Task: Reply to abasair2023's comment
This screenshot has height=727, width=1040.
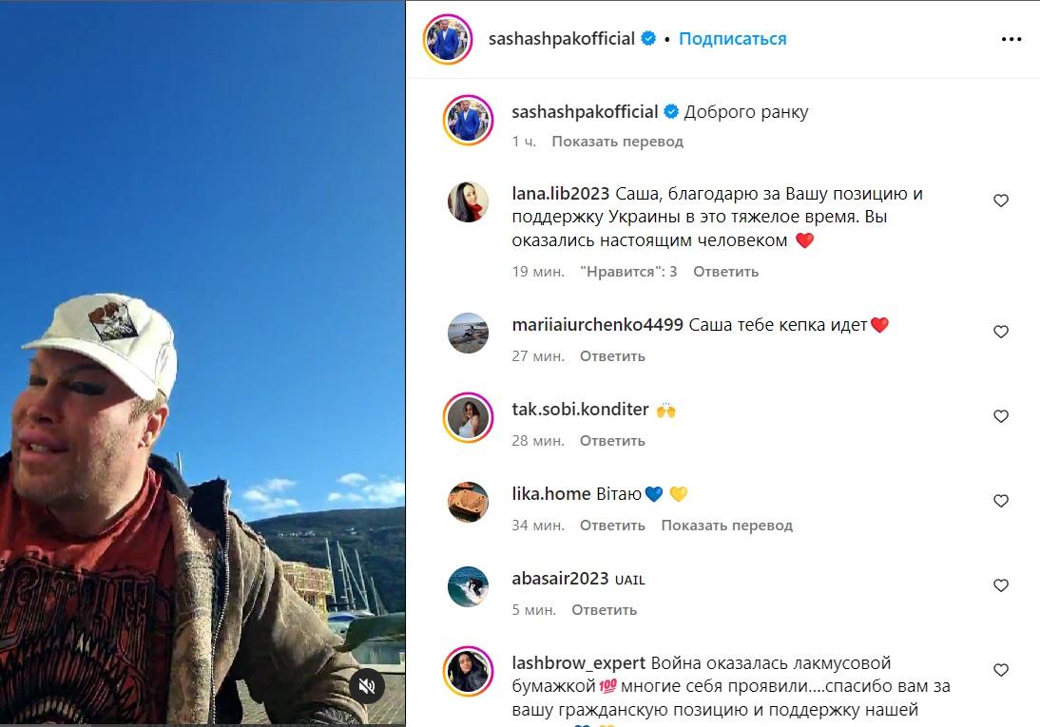Action: (x=605, y=609)
